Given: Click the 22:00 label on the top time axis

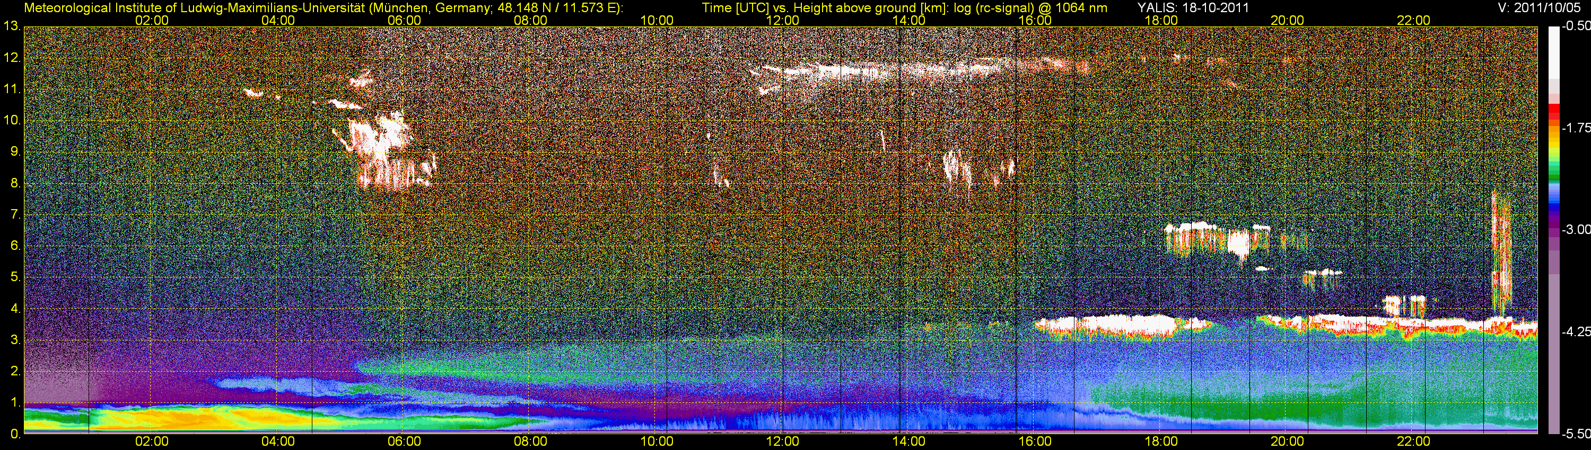Looking at the screenshot, I should click(x=1414, y=20).
